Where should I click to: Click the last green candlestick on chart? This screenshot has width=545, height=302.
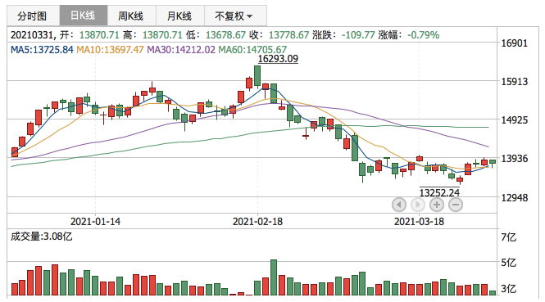[x=493, y=162]
